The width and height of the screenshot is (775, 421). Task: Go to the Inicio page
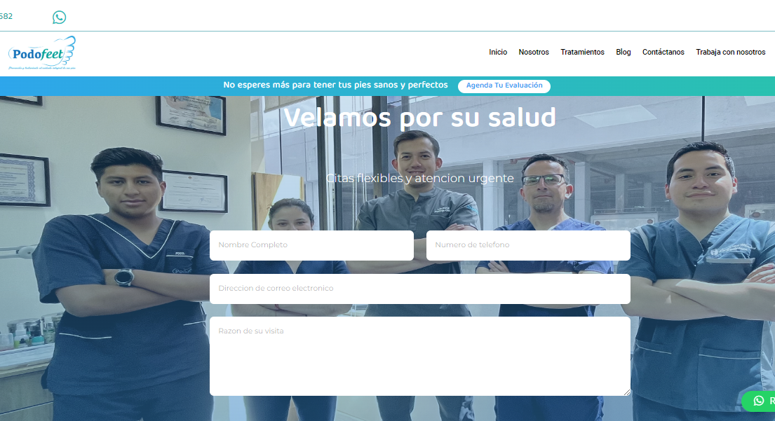[498, 53]
